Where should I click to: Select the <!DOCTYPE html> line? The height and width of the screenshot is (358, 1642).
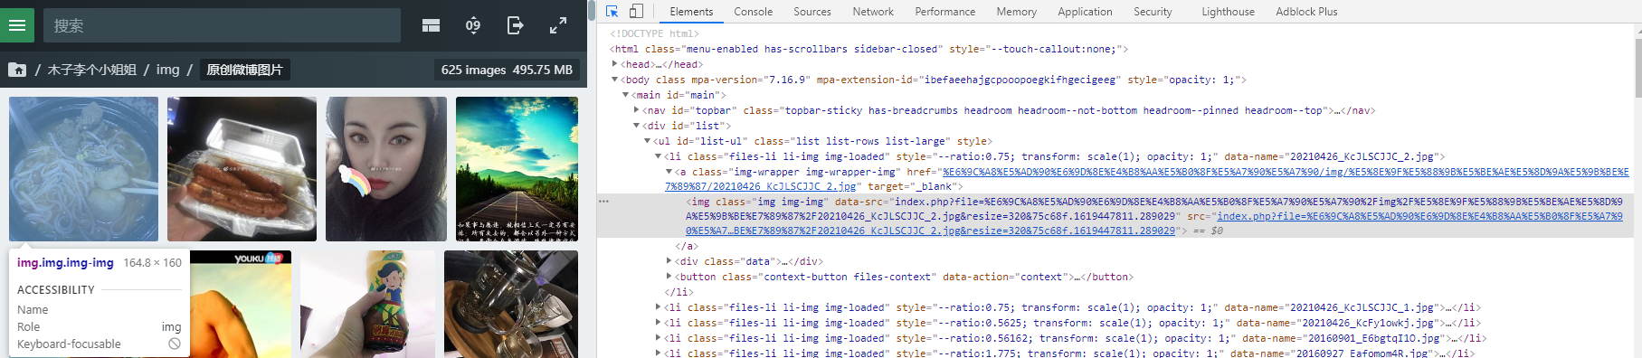point(654,33)
